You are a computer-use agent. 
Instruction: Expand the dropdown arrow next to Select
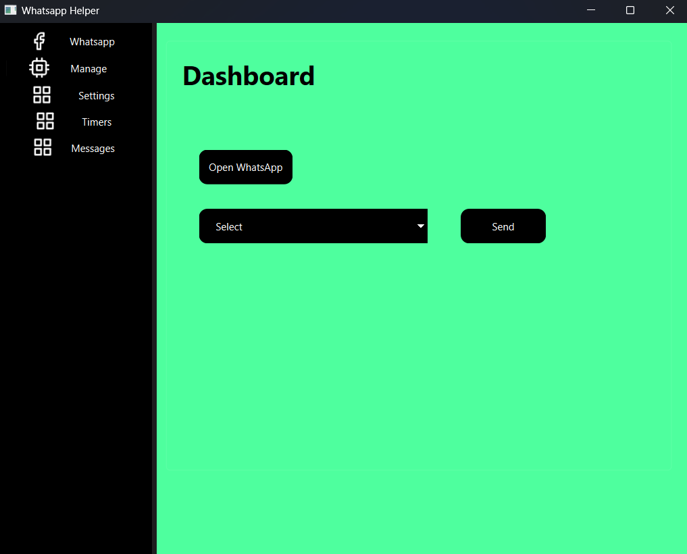point(420,226)
